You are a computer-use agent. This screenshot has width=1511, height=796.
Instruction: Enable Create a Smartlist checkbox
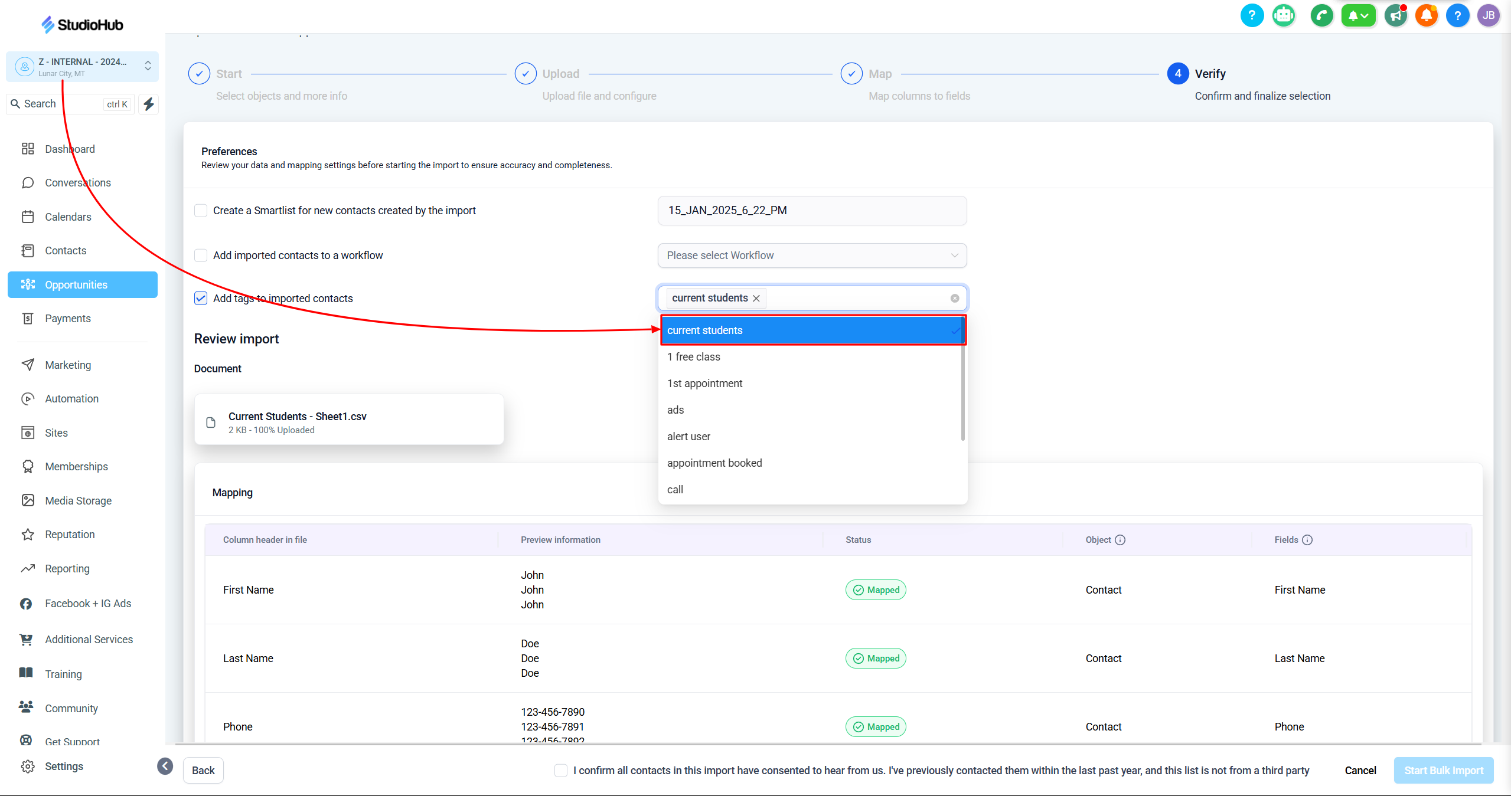(x=201, y=211)
